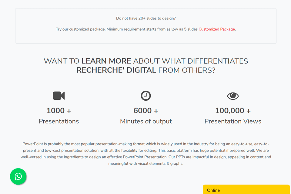Click the '1000 +' statistic number
This screenshot has width=291, height=194.
point(59,111)
